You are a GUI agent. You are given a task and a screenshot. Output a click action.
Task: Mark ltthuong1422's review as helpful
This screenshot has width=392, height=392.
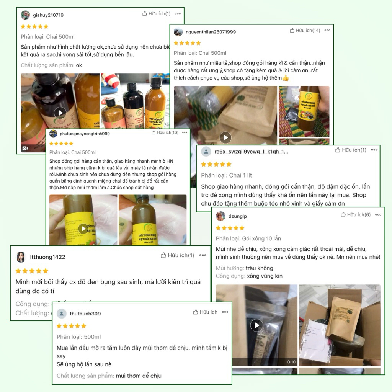(177, 255)
